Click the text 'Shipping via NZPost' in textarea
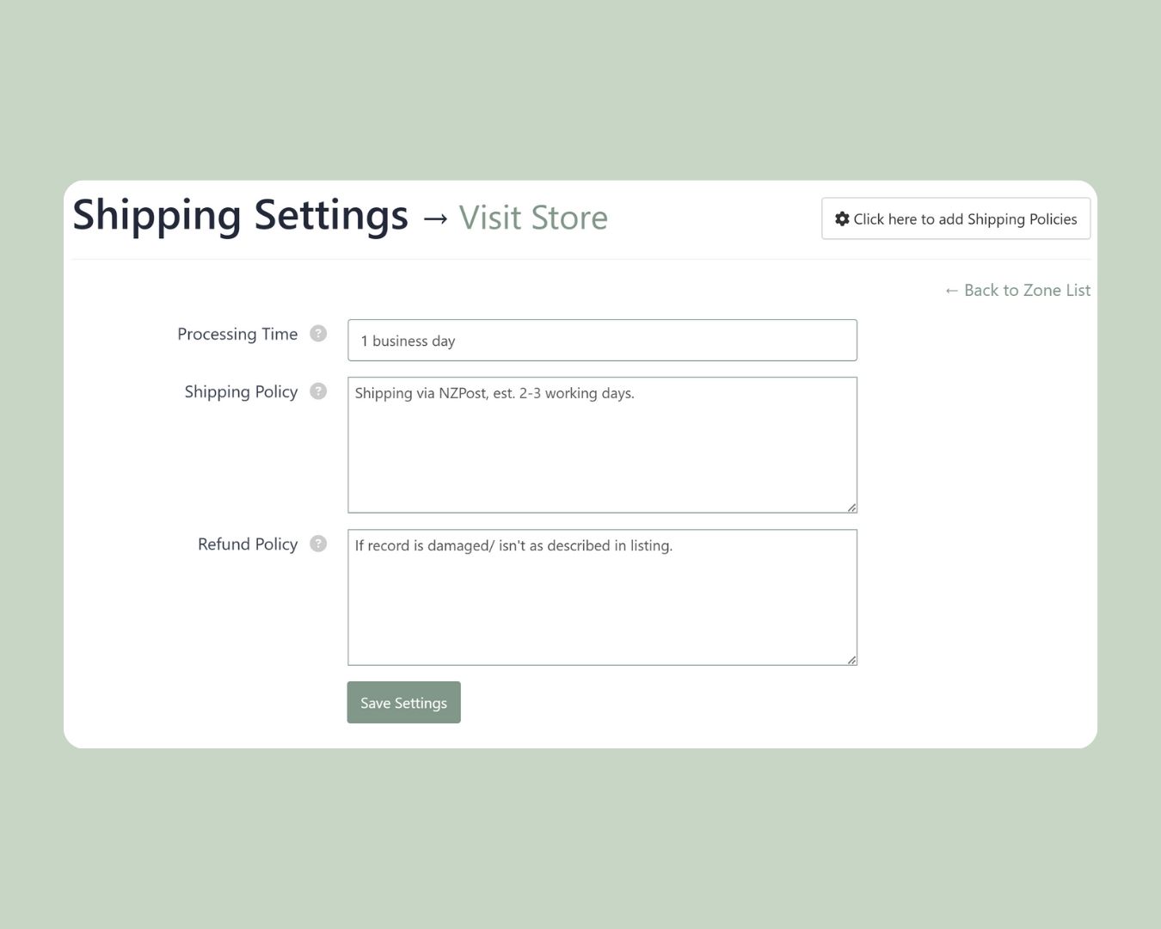Screen dimensions: 1161x929 pyautogui.click(x=421, y=393)
